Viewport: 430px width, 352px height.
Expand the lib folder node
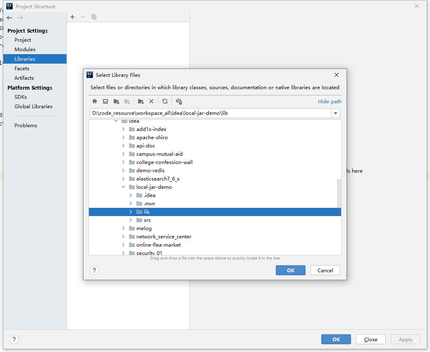pos(131,212)
